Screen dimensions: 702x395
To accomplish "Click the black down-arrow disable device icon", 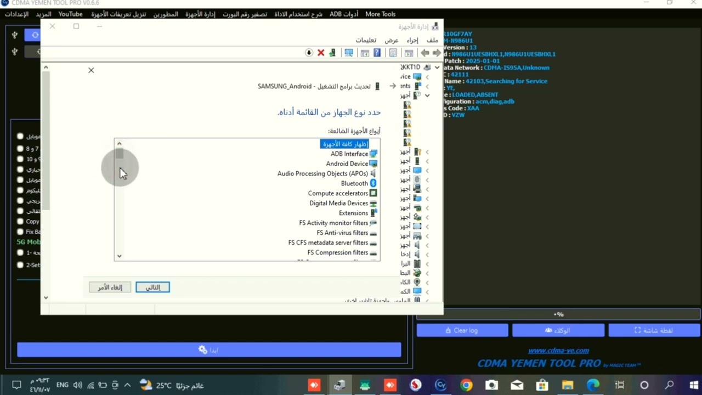I will tap(309, 53).
